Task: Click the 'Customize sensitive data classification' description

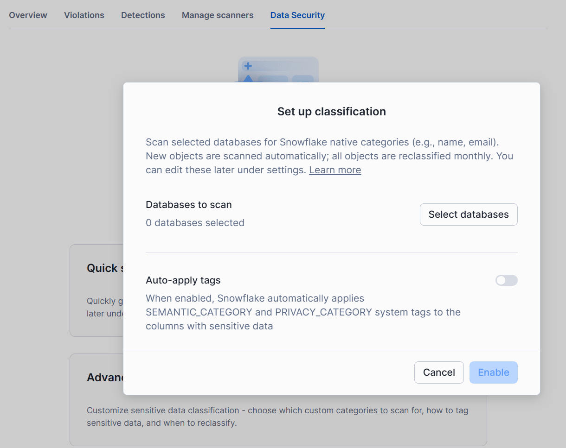Action: [277, 417]
